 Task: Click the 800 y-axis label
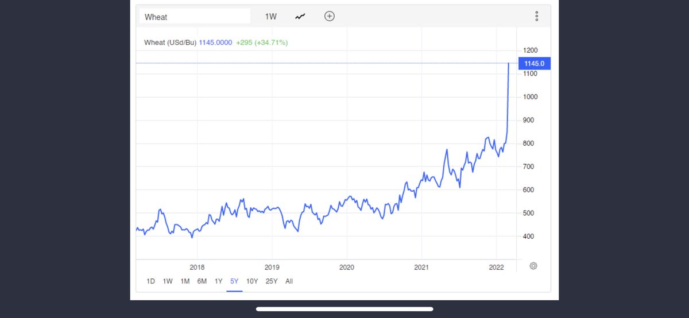click(x=528, y=144)
